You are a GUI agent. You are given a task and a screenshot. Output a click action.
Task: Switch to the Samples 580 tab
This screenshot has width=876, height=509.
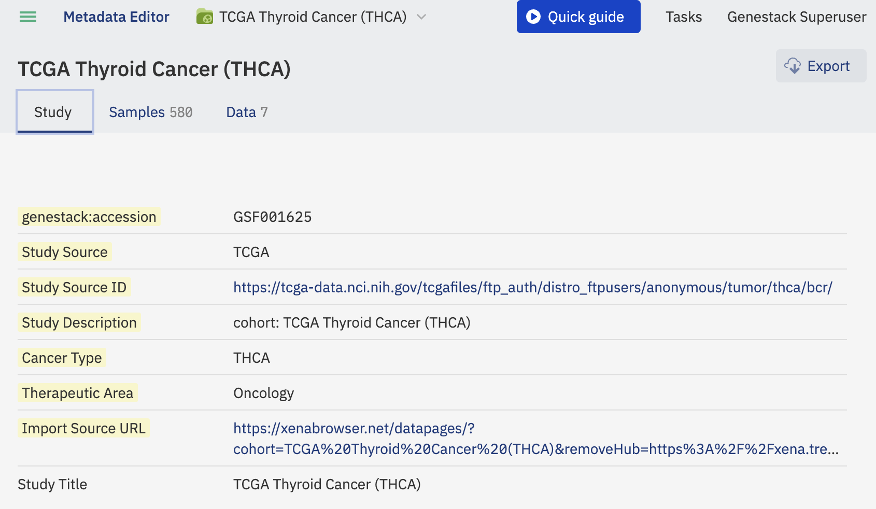[151, 112]
